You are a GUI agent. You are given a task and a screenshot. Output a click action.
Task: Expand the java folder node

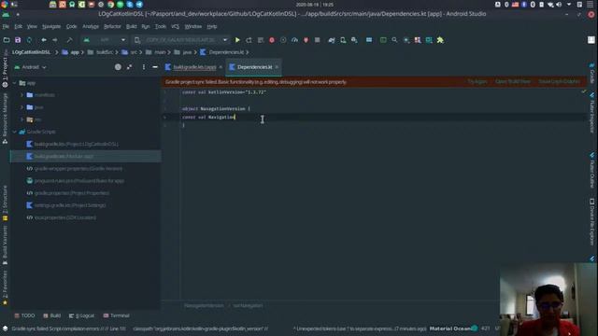click(21, 107)
